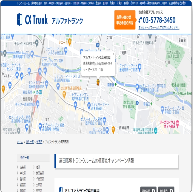Viewport: 194px width, 192px height.
Task: Click phone number 03-5778-3450
Action: pyautogui.click(x=157, y=20)
